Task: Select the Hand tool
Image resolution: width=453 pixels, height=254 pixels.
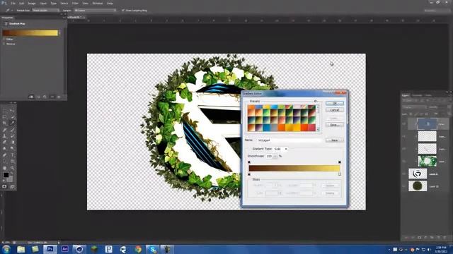Action: tap(5, 168)
